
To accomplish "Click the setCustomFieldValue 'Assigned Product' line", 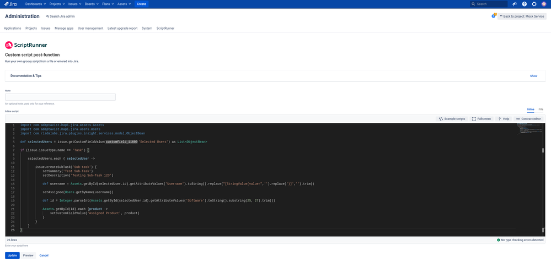I will tap(95, 213).
